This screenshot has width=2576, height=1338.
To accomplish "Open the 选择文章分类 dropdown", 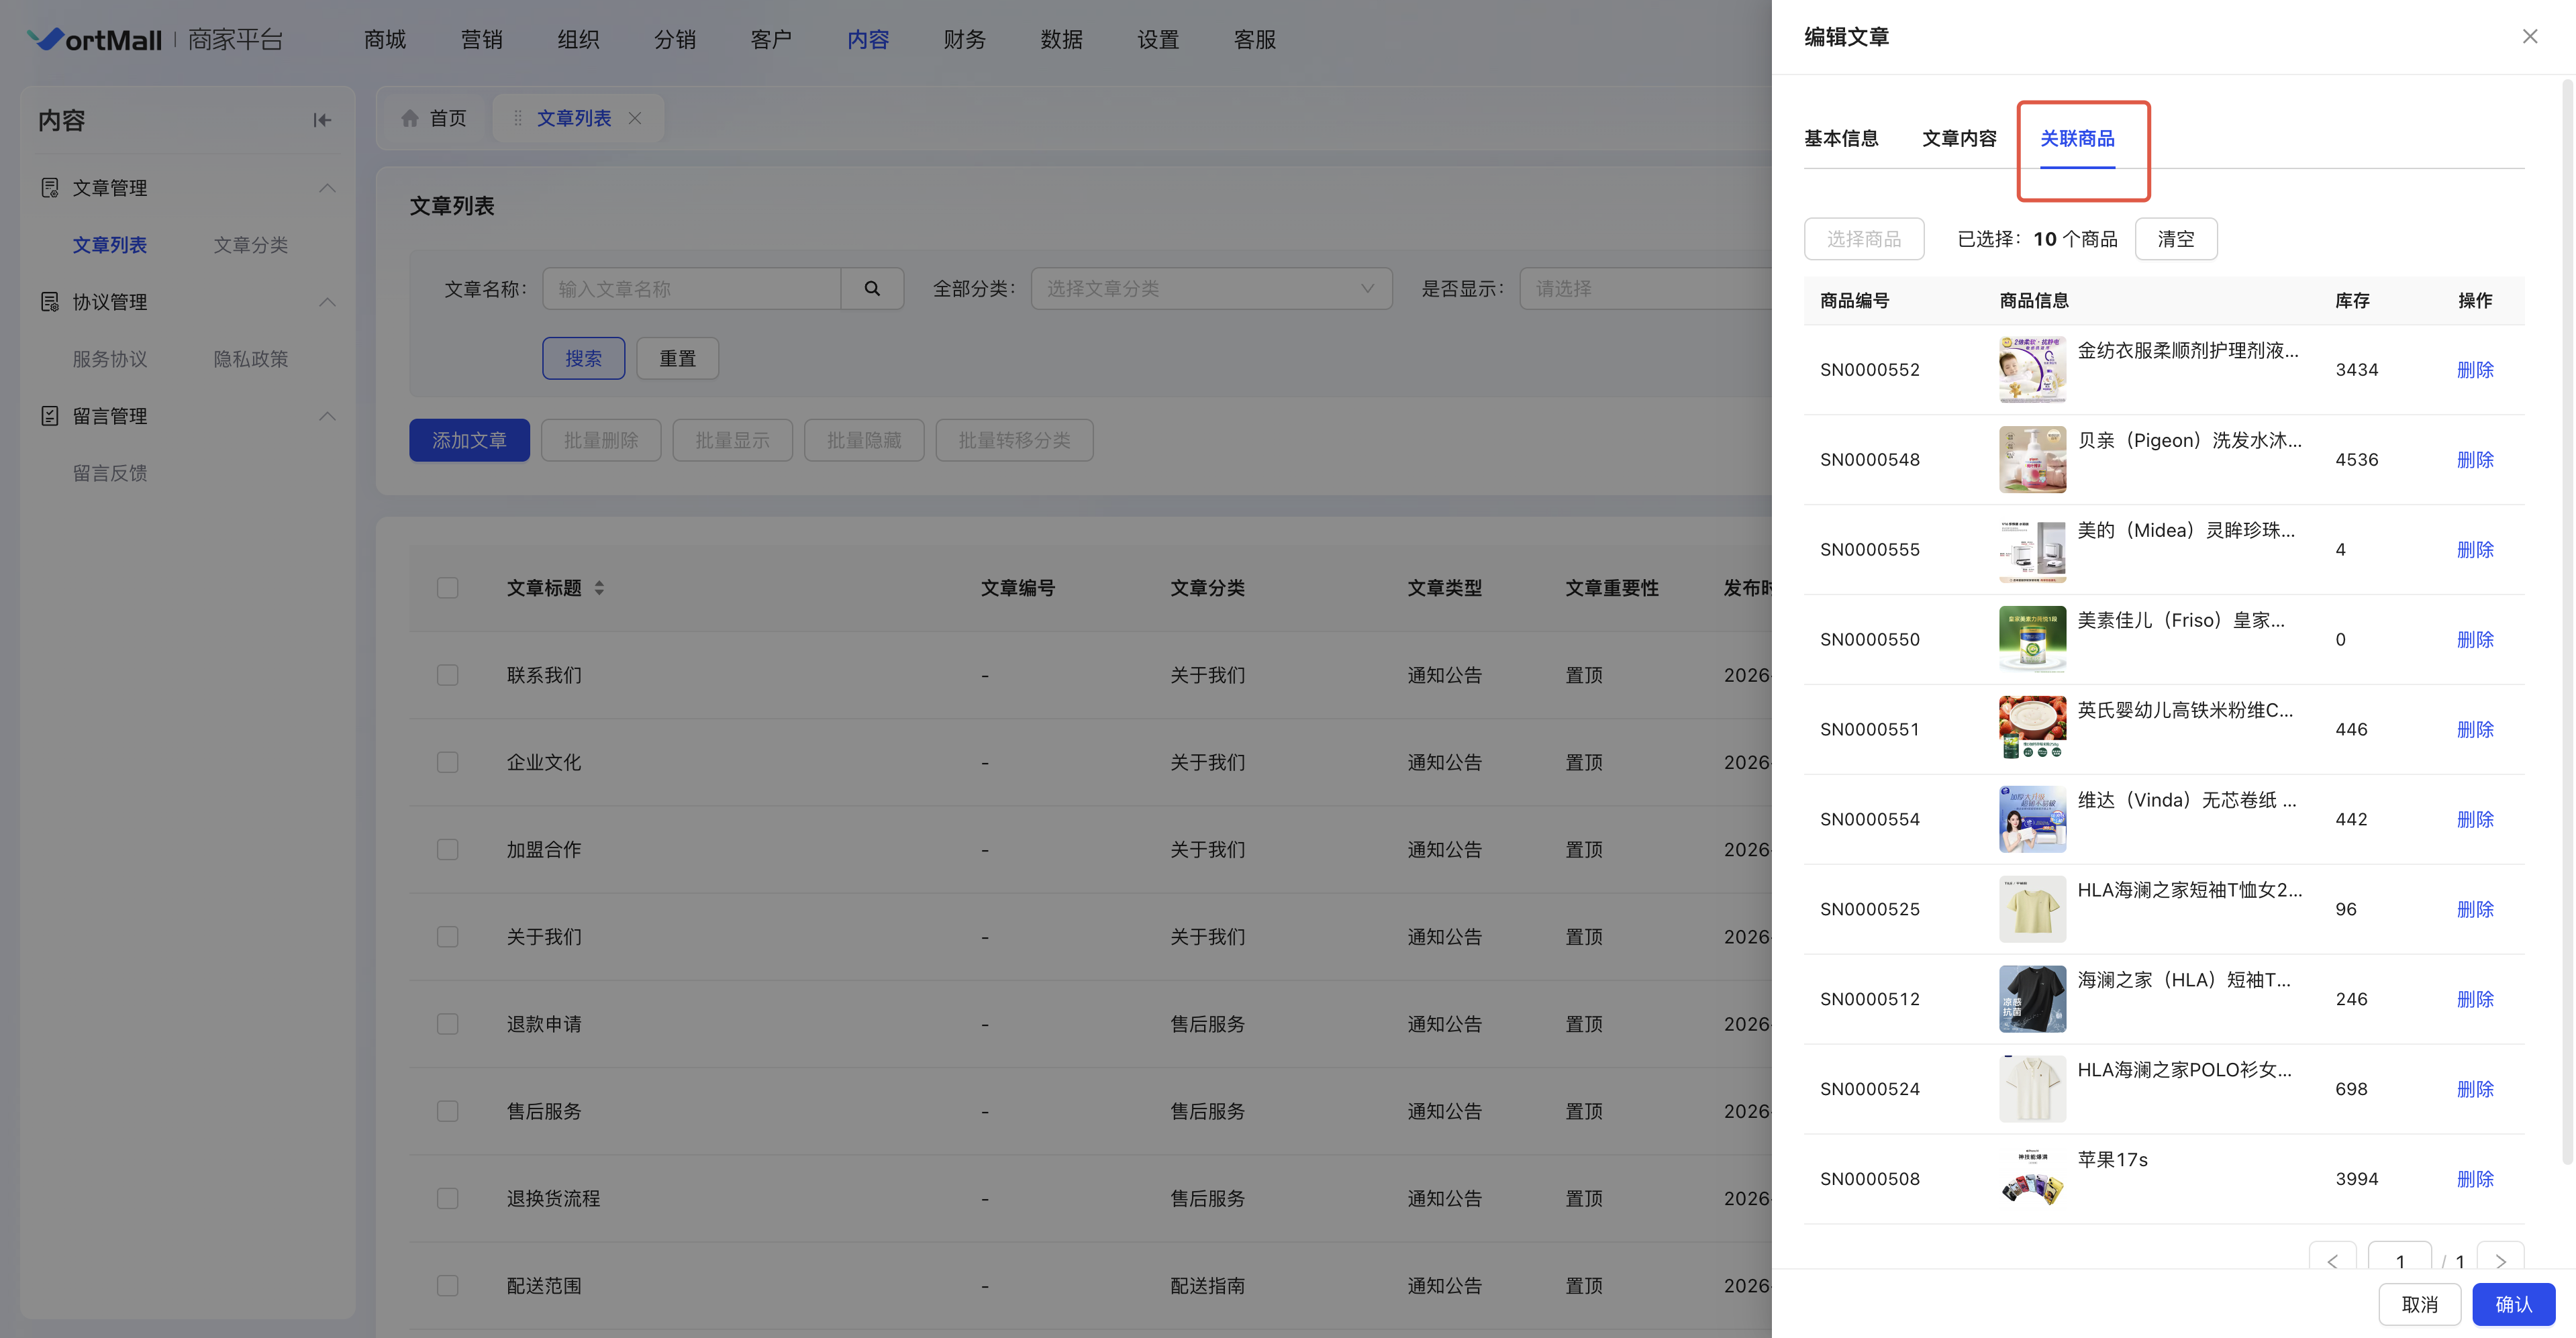I will pyautogui.click(x=1210, y=288).
